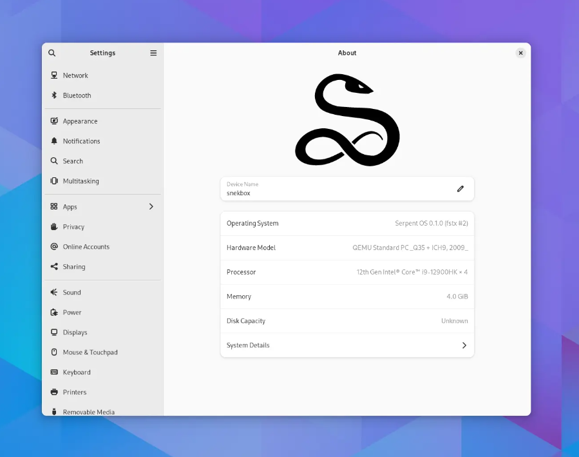Image resolution: width=579 pixels, height=457 pixels.
Task: Click the Search sidebar magnifier icon
Action: tap(54, 161)
